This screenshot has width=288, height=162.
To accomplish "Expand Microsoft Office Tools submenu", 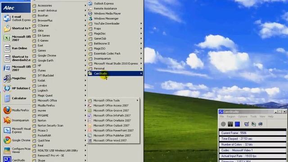I will pyautogui.click(x=113, y=100).
